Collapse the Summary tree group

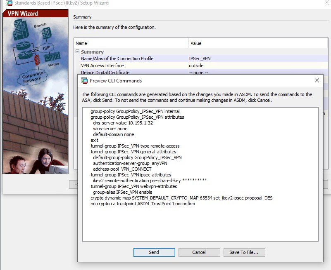pyautogui.click(x=77, y=52)
